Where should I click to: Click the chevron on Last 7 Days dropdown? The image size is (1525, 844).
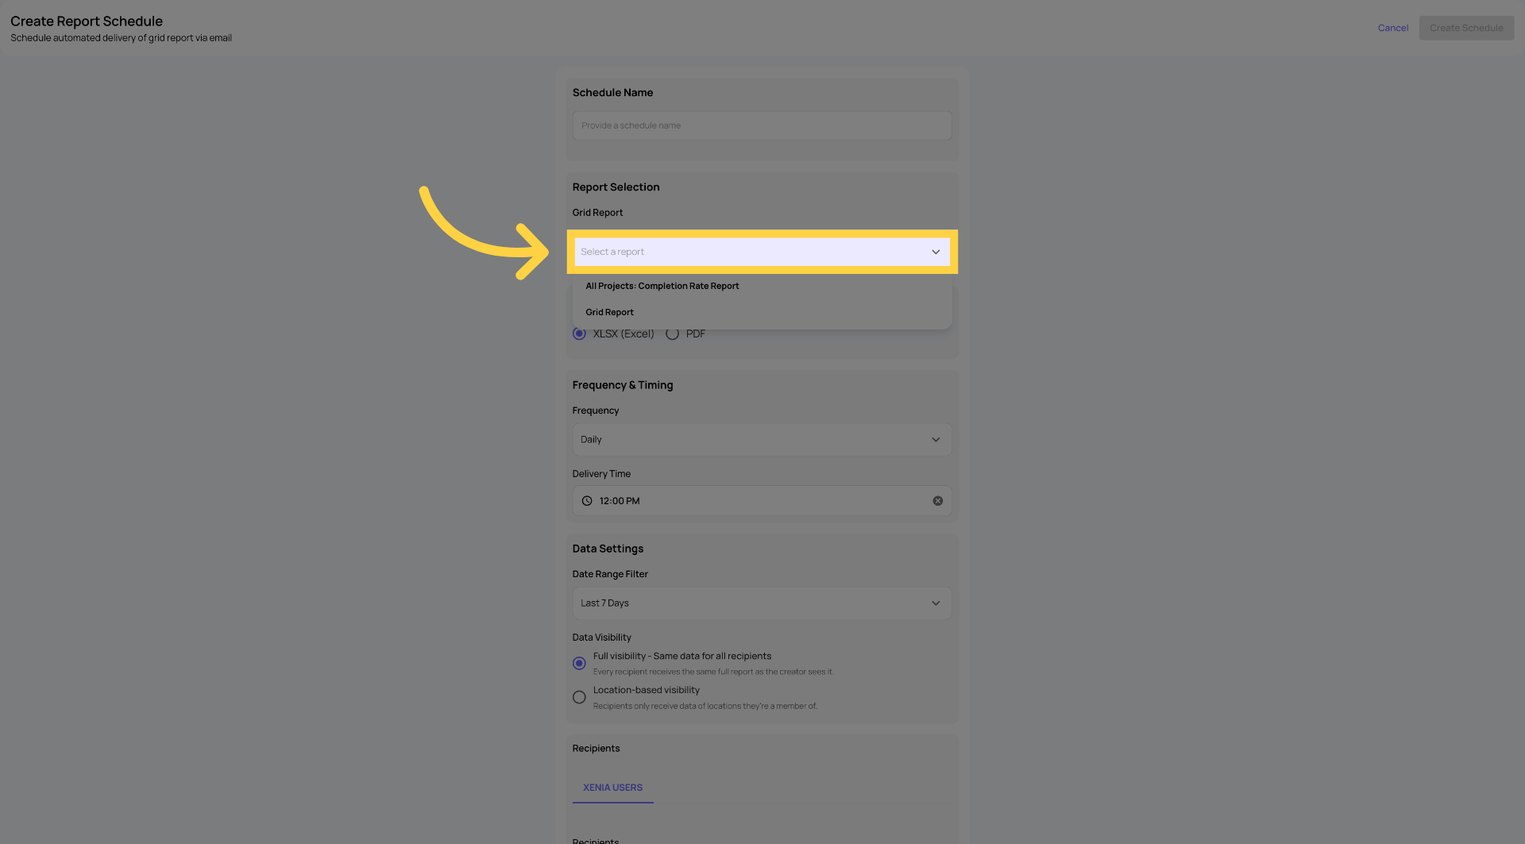(x=936, y=603)
